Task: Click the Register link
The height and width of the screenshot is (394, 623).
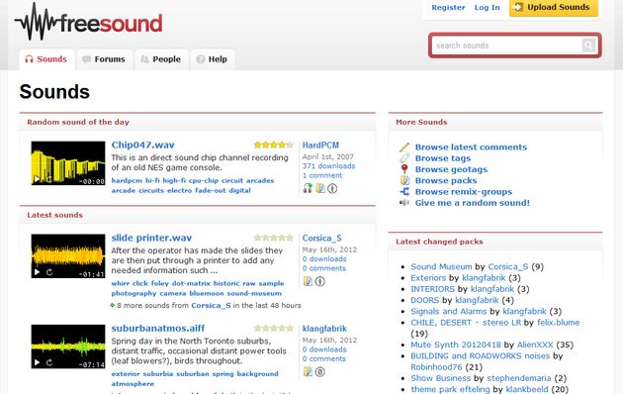Action: point(448,7)
